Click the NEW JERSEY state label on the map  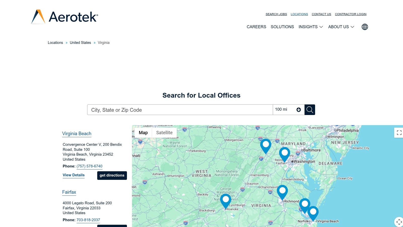click(345, 143)
